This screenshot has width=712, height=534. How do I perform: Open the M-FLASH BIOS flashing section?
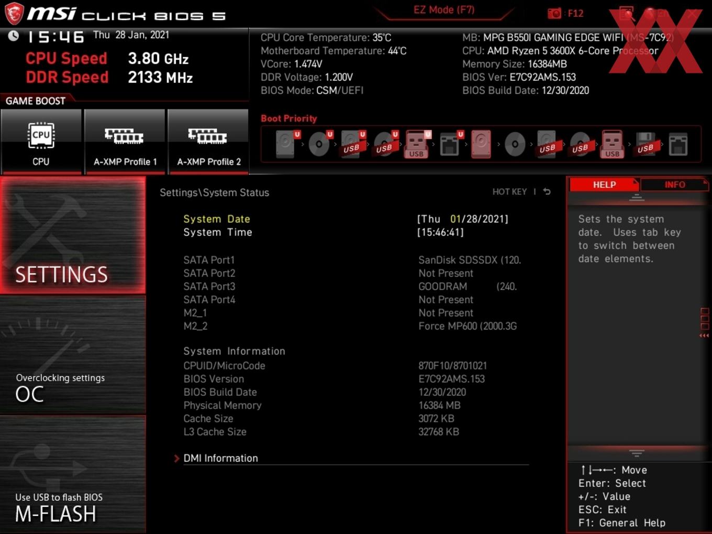pos(73,475)
